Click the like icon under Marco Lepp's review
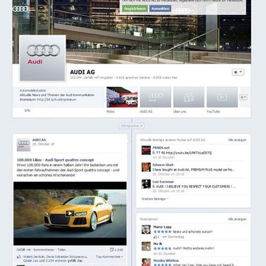 click(x=155, y=237)
